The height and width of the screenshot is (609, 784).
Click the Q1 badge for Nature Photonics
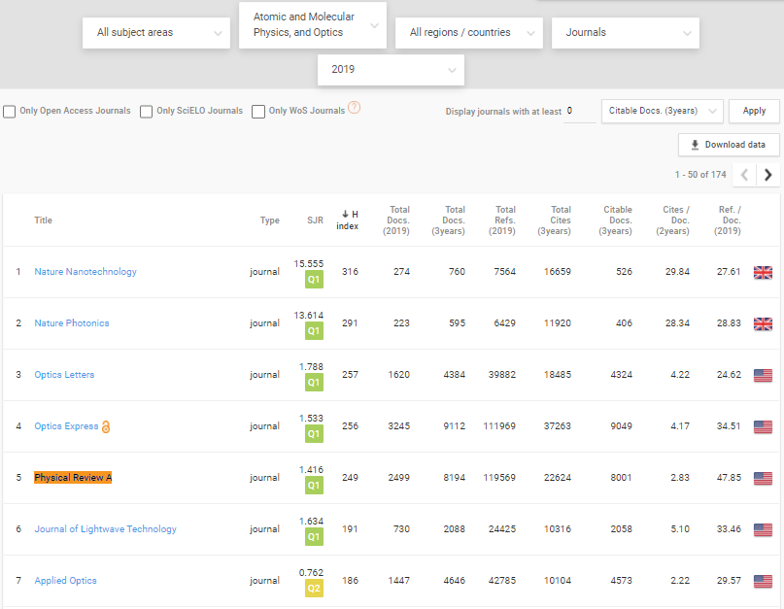click(313, 331)
